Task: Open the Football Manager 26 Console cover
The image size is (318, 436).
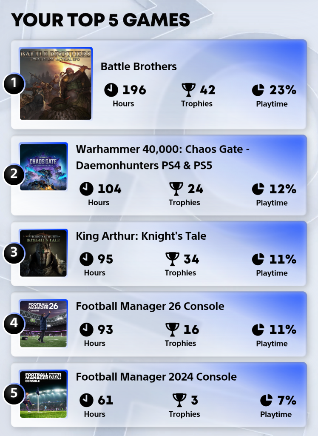Action: pos(43,324)
